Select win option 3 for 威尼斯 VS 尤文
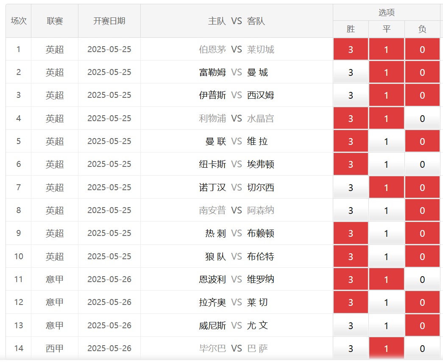The width and height of the screenshot is (443, 363). (351, 325)
